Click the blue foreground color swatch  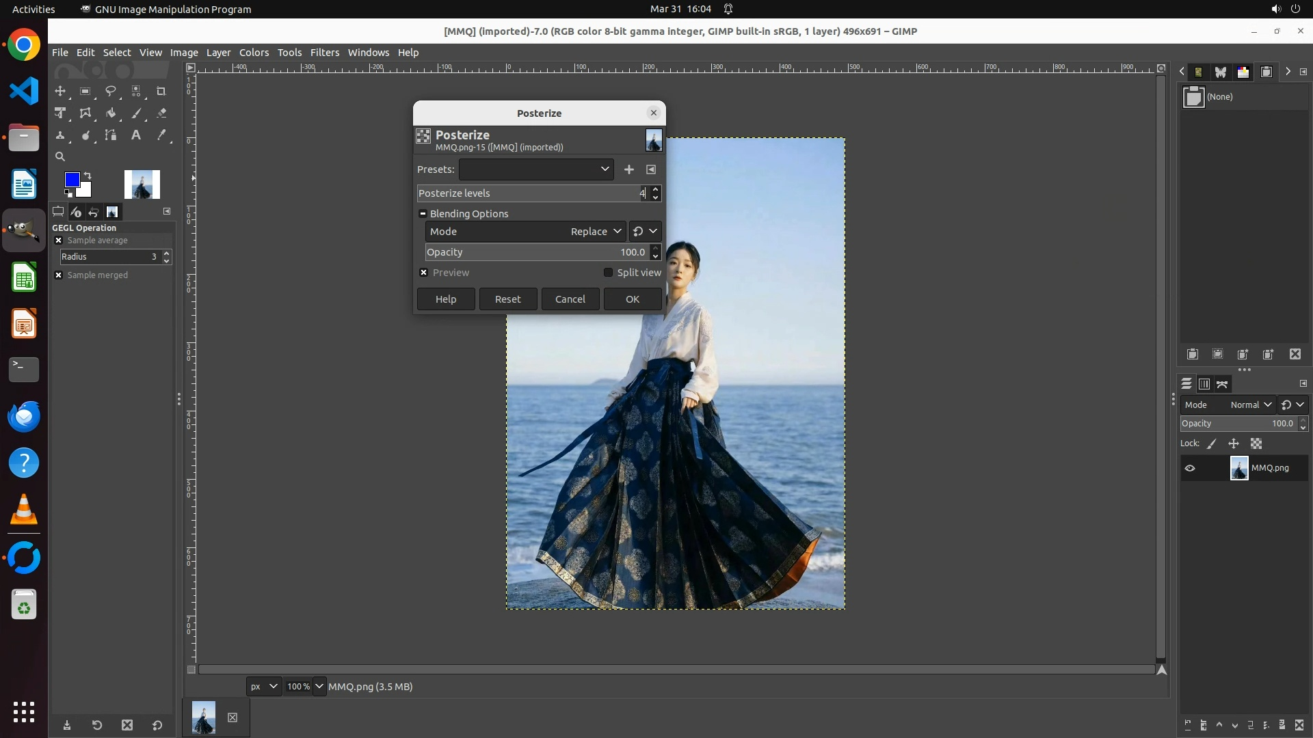click(x=72, y=180)
